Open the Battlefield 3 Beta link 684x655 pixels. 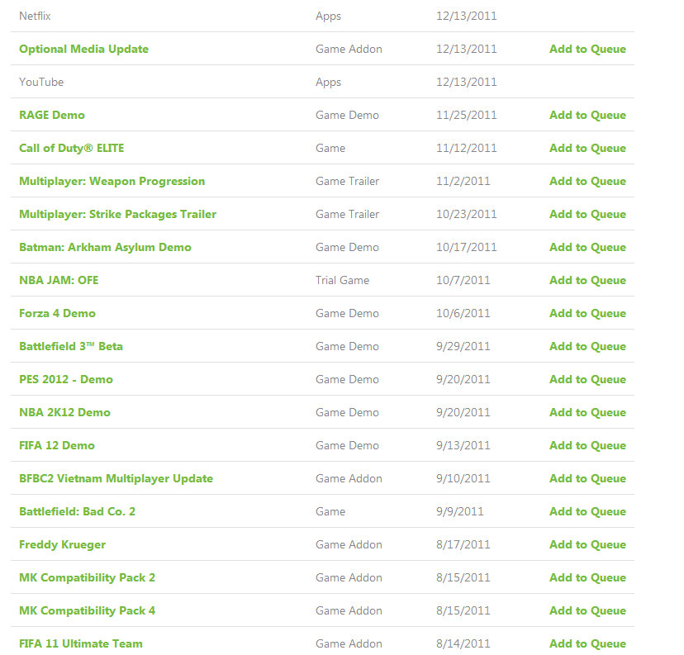coord(71,346)
